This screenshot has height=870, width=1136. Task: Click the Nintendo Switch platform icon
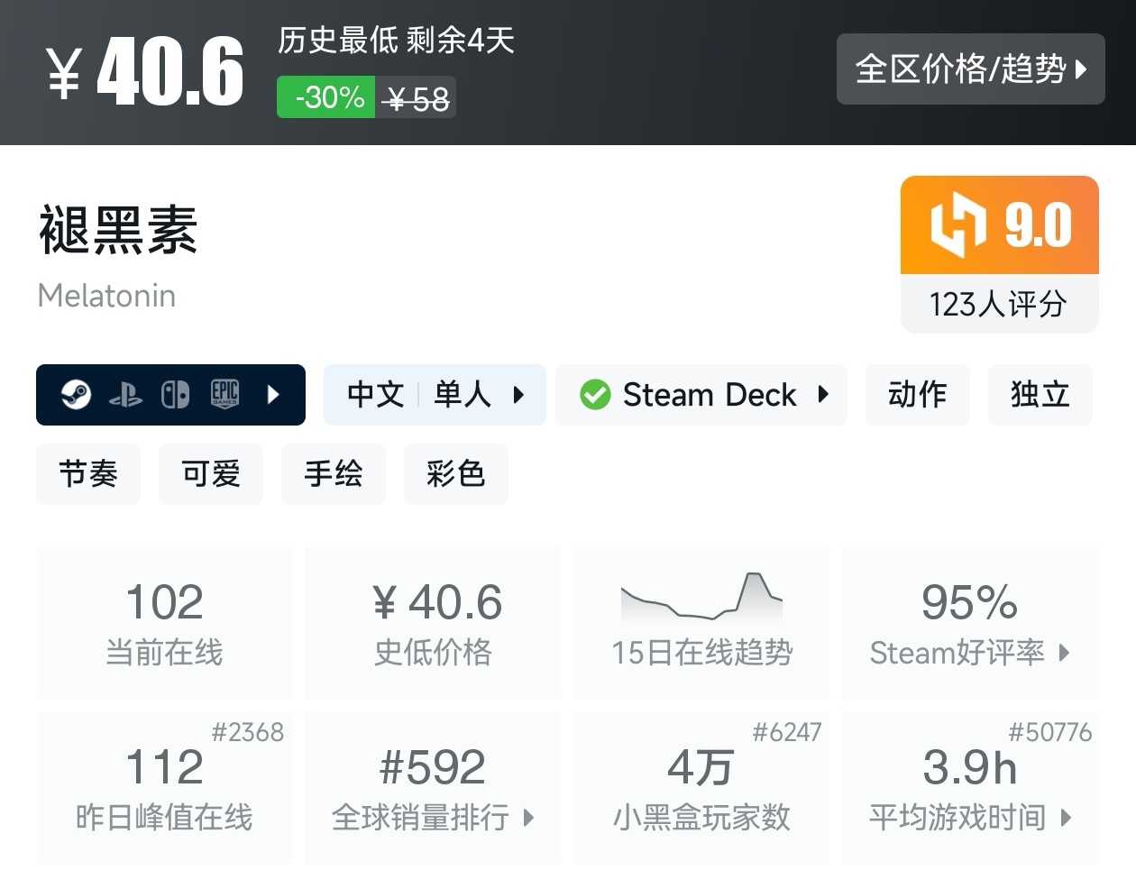[175, 395]
